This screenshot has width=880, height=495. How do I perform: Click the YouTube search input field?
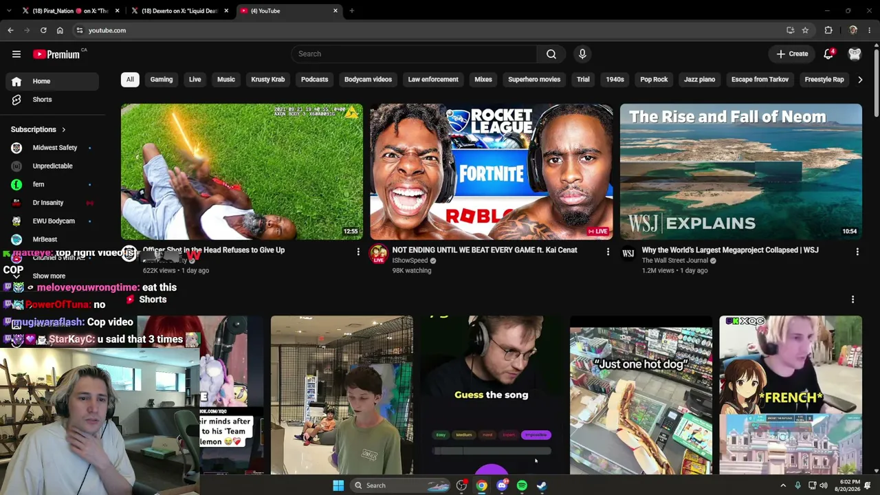(x=414, y=54)
